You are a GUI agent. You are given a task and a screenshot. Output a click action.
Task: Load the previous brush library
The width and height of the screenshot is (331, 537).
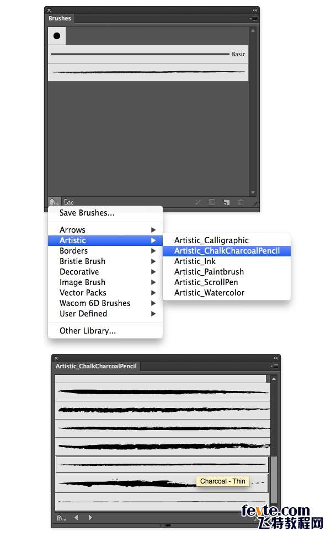76,518
